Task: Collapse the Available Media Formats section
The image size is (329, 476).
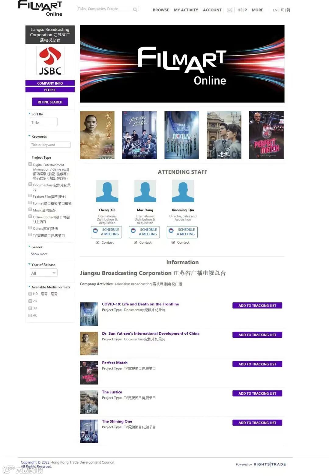Action: [x=29, y=287]
